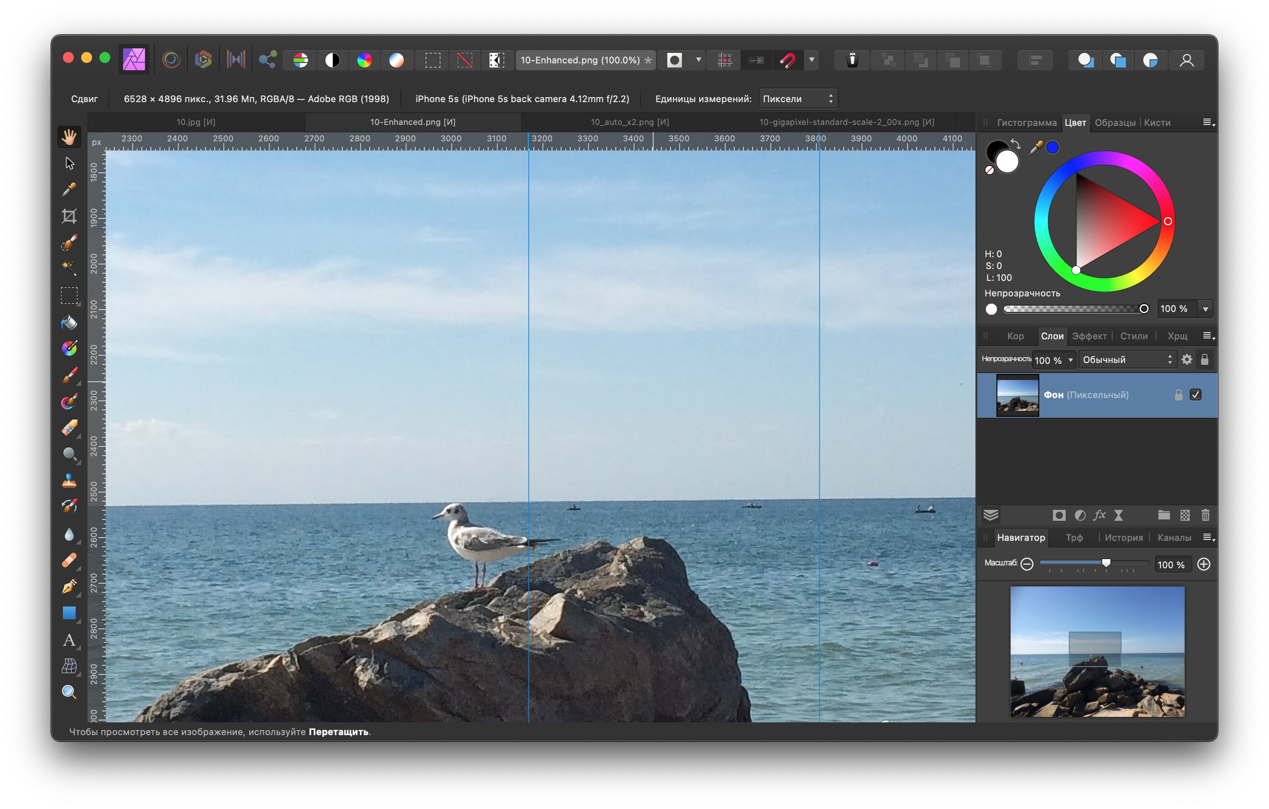
Task: Delete layer with trash icon
Action: (1205, 515)
